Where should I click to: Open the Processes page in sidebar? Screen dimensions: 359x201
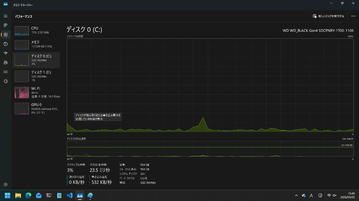(5, 25)
